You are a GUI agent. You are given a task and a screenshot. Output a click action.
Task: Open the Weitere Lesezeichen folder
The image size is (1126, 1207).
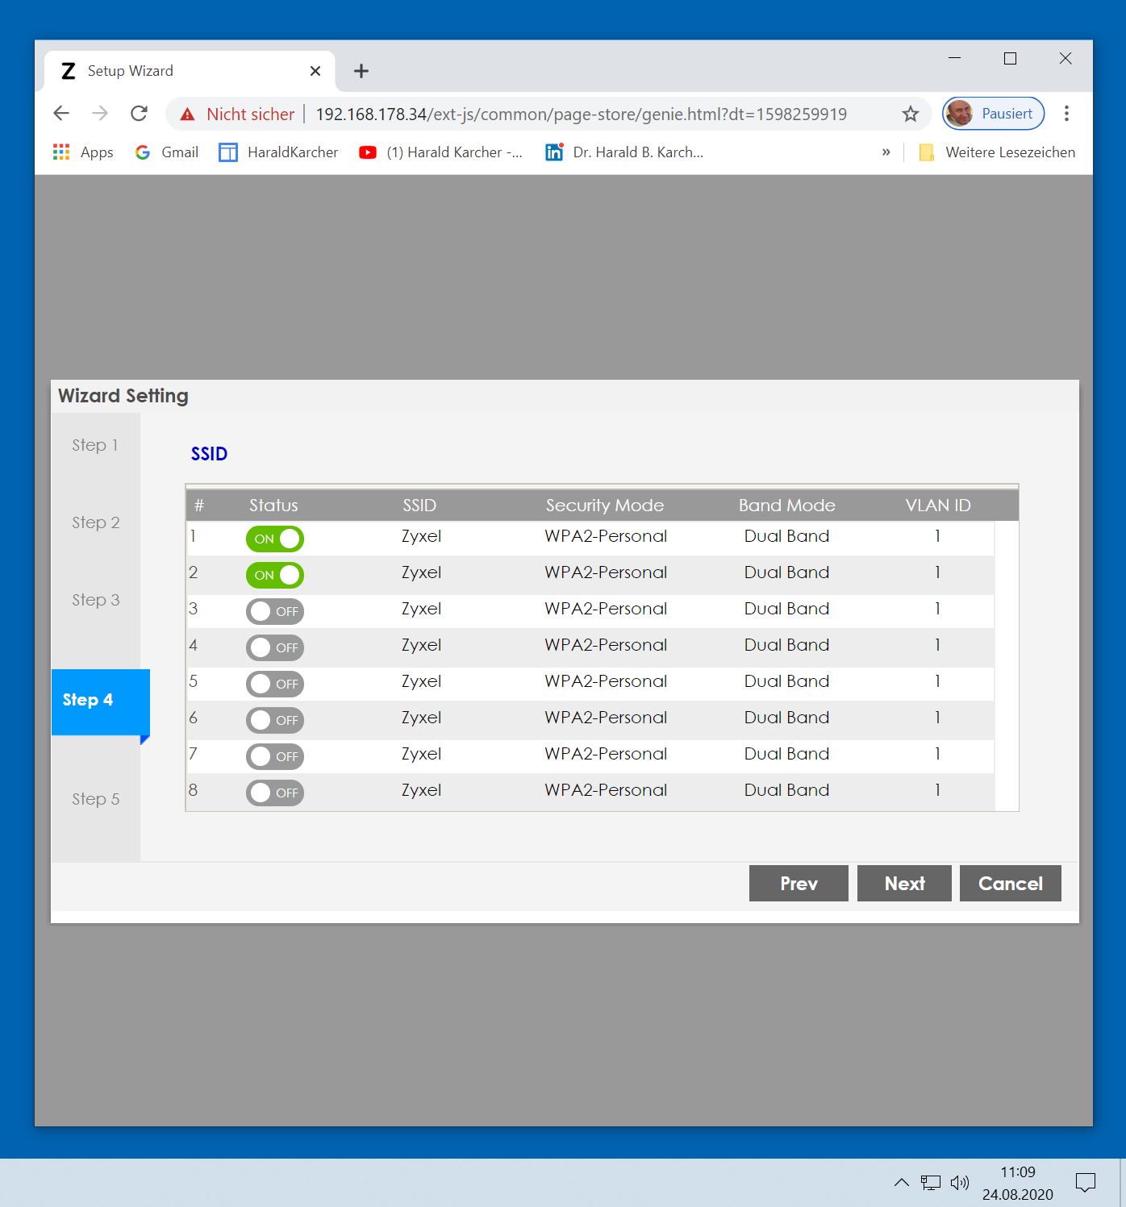click(997, 152)
